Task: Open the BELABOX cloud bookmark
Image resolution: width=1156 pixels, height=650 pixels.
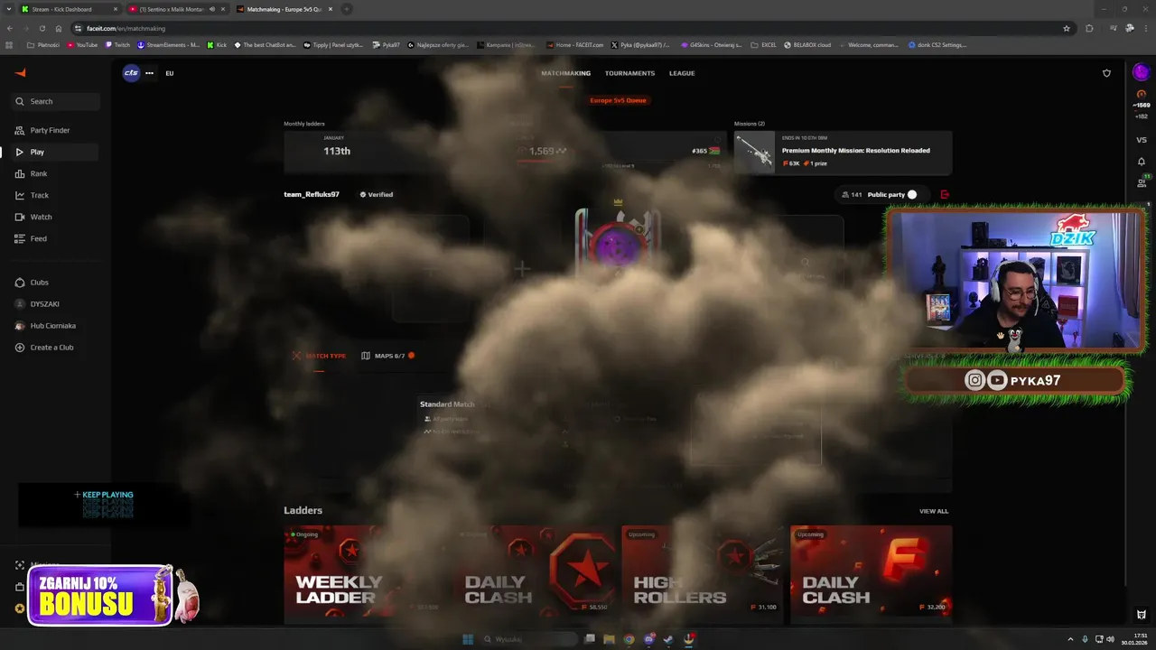Action: [x=807, y=44]
